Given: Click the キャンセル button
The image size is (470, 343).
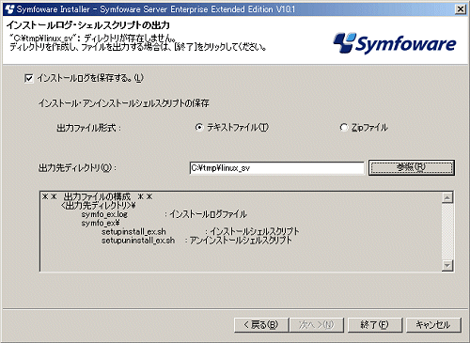Looking at the screenshot, I should coord(433,325).
